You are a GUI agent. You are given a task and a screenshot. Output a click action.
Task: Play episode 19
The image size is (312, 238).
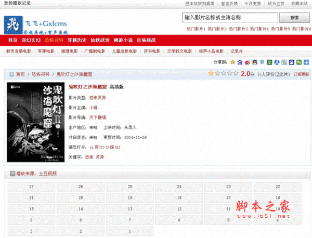pyautogui.click(x=130, y=198)
